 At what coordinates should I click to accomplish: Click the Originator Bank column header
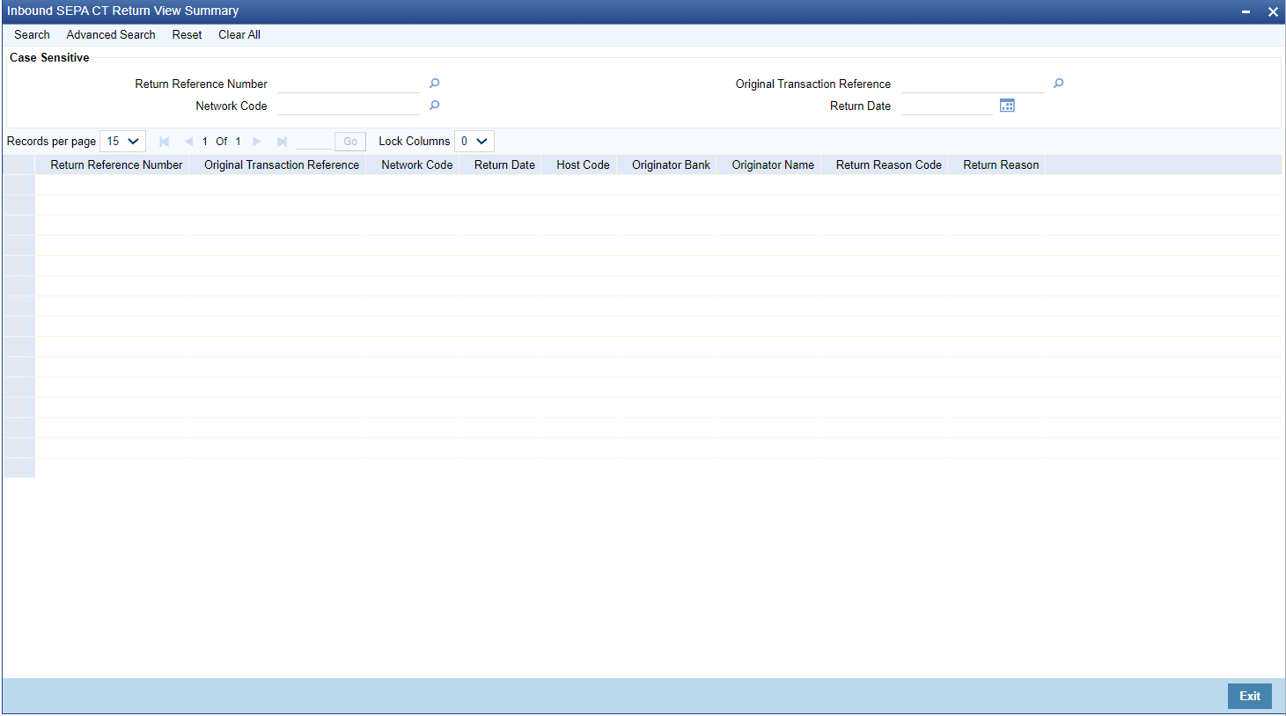671,165
